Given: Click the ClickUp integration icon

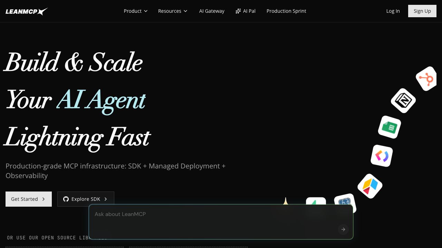Looking at the screenshot, I should pyautogui.click(x=382, y=156).
